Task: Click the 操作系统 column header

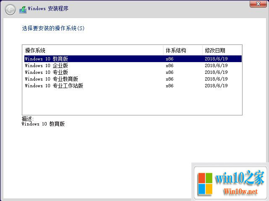Action: pos(93,50)
